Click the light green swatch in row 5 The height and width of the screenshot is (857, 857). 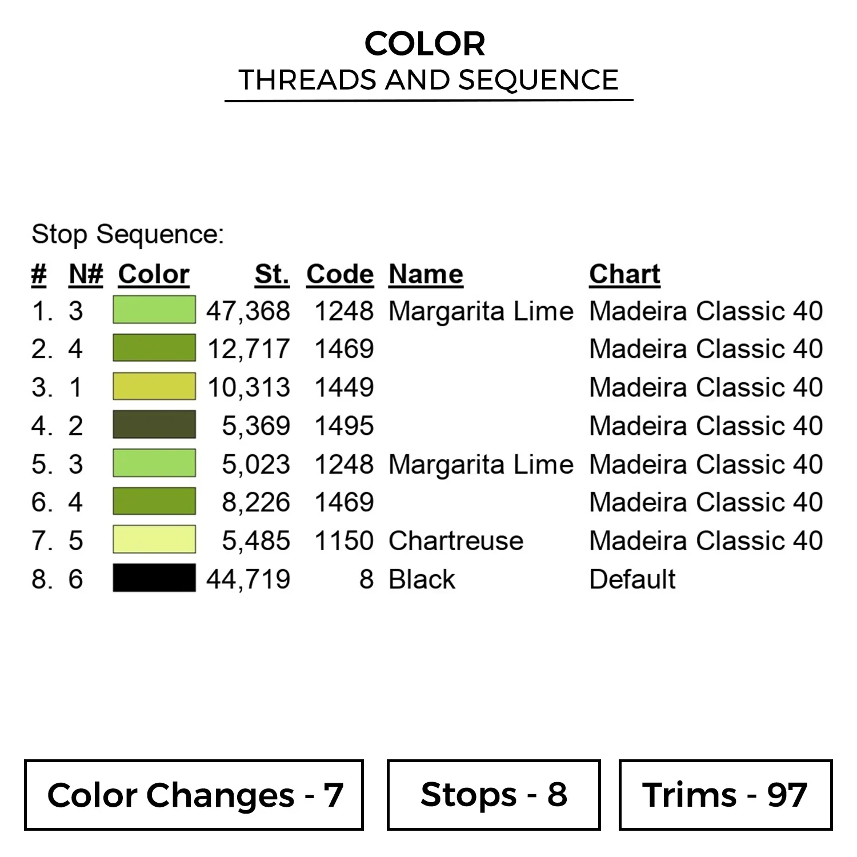154,463
